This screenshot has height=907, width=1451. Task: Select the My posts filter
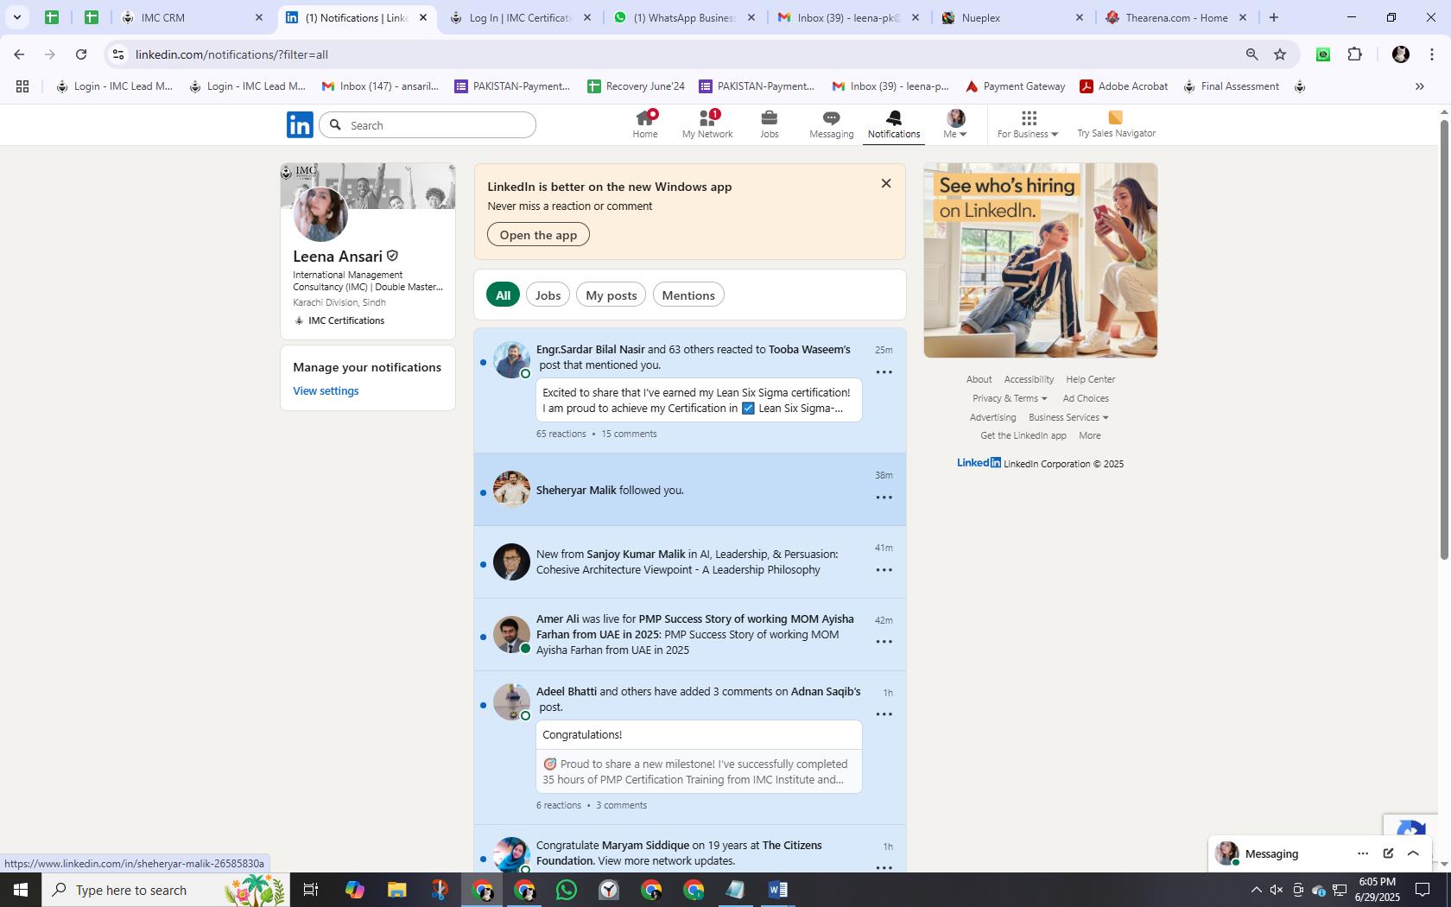(x=611, y=295)
